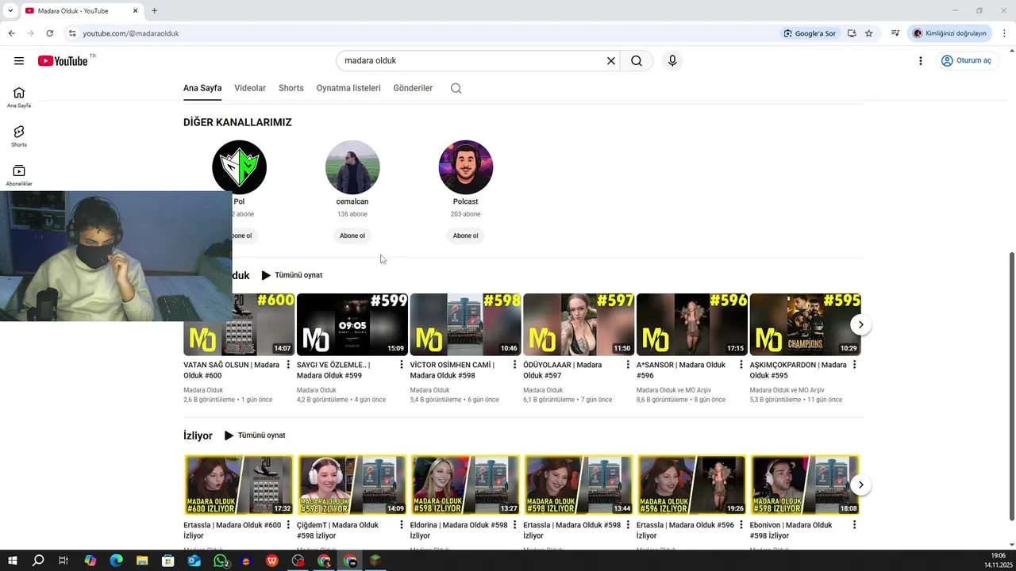Viewport: 1016px width, 571px height.
Task: Open the Polcast channel avatar
Action: pyautogui.click(x=466, y=167)
